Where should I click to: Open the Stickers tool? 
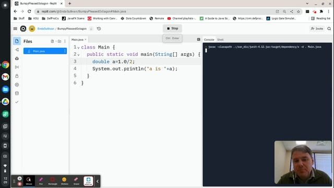[x=65, y=181]
